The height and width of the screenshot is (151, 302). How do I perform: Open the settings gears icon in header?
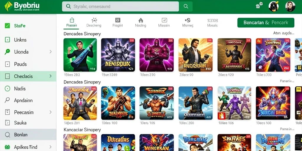259,5
